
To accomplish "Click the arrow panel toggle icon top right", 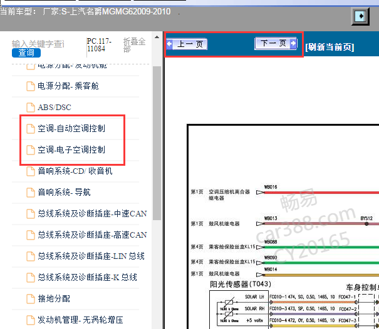I will (360, 16).
